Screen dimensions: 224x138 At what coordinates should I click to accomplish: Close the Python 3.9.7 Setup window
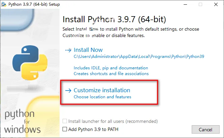tap(216, 4)
